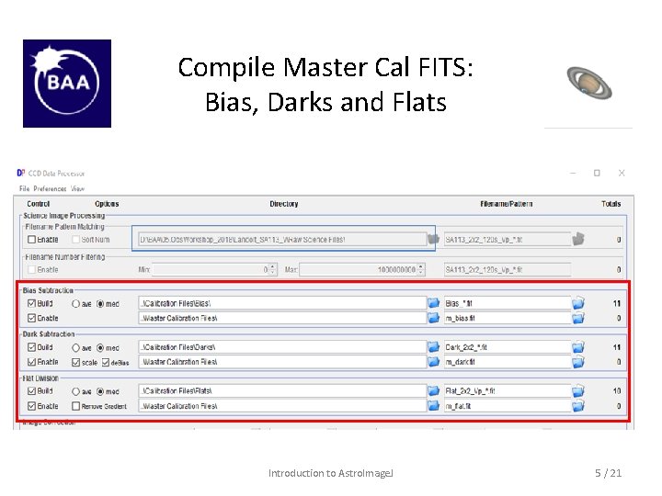This screenshot has height=496, width=662.
Task: Select med for dark build
Action: point(100,347)
